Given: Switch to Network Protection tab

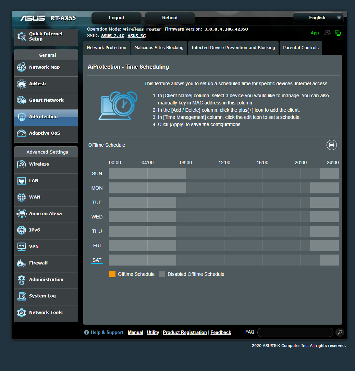Looking at the screenshot, I should point(107,48).
